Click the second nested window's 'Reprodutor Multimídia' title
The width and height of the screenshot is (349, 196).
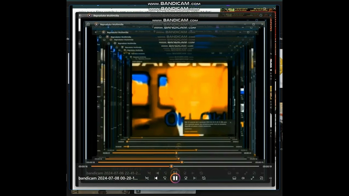pos(112,24)
